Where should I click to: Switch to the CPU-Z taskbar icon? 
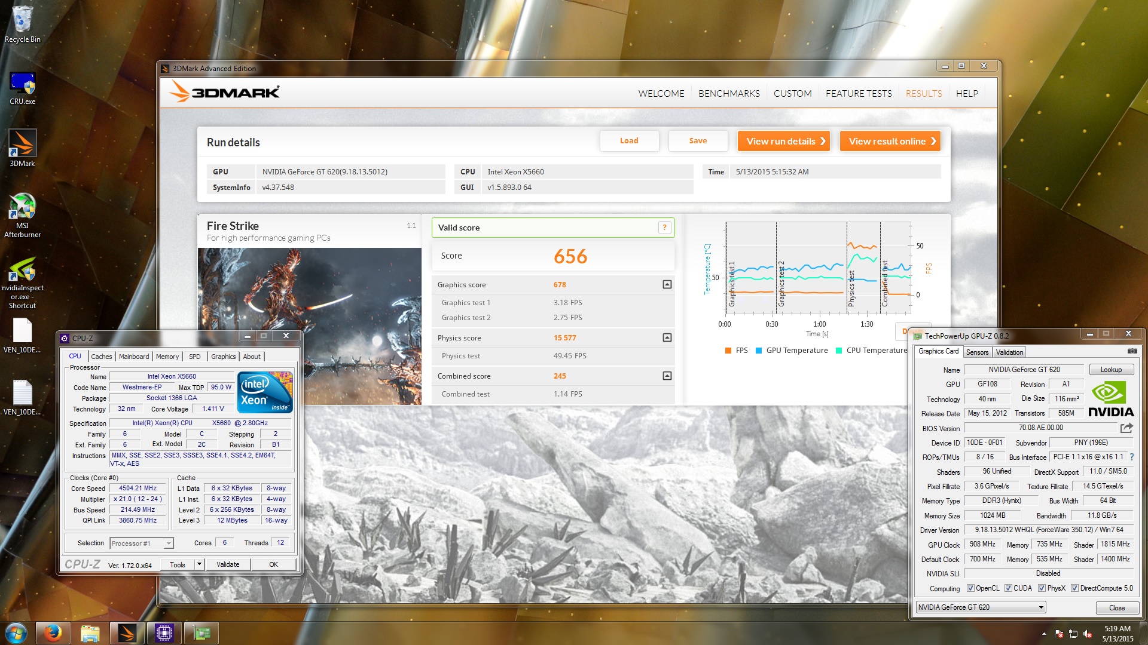tap(164, 633)
